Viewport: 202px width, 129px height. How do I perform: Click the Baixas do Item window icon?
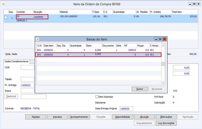(x=37, y=39)
